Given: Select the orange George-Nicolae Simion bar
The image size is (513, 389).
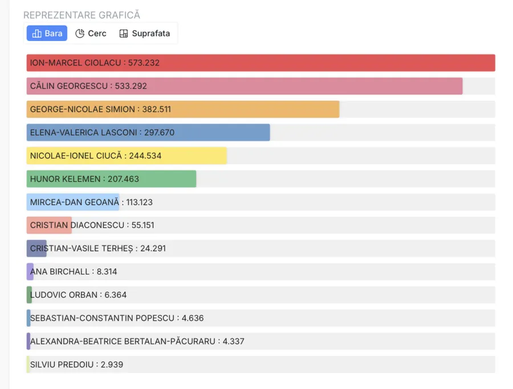Looking at the screenshot, I should pos(183,110).
